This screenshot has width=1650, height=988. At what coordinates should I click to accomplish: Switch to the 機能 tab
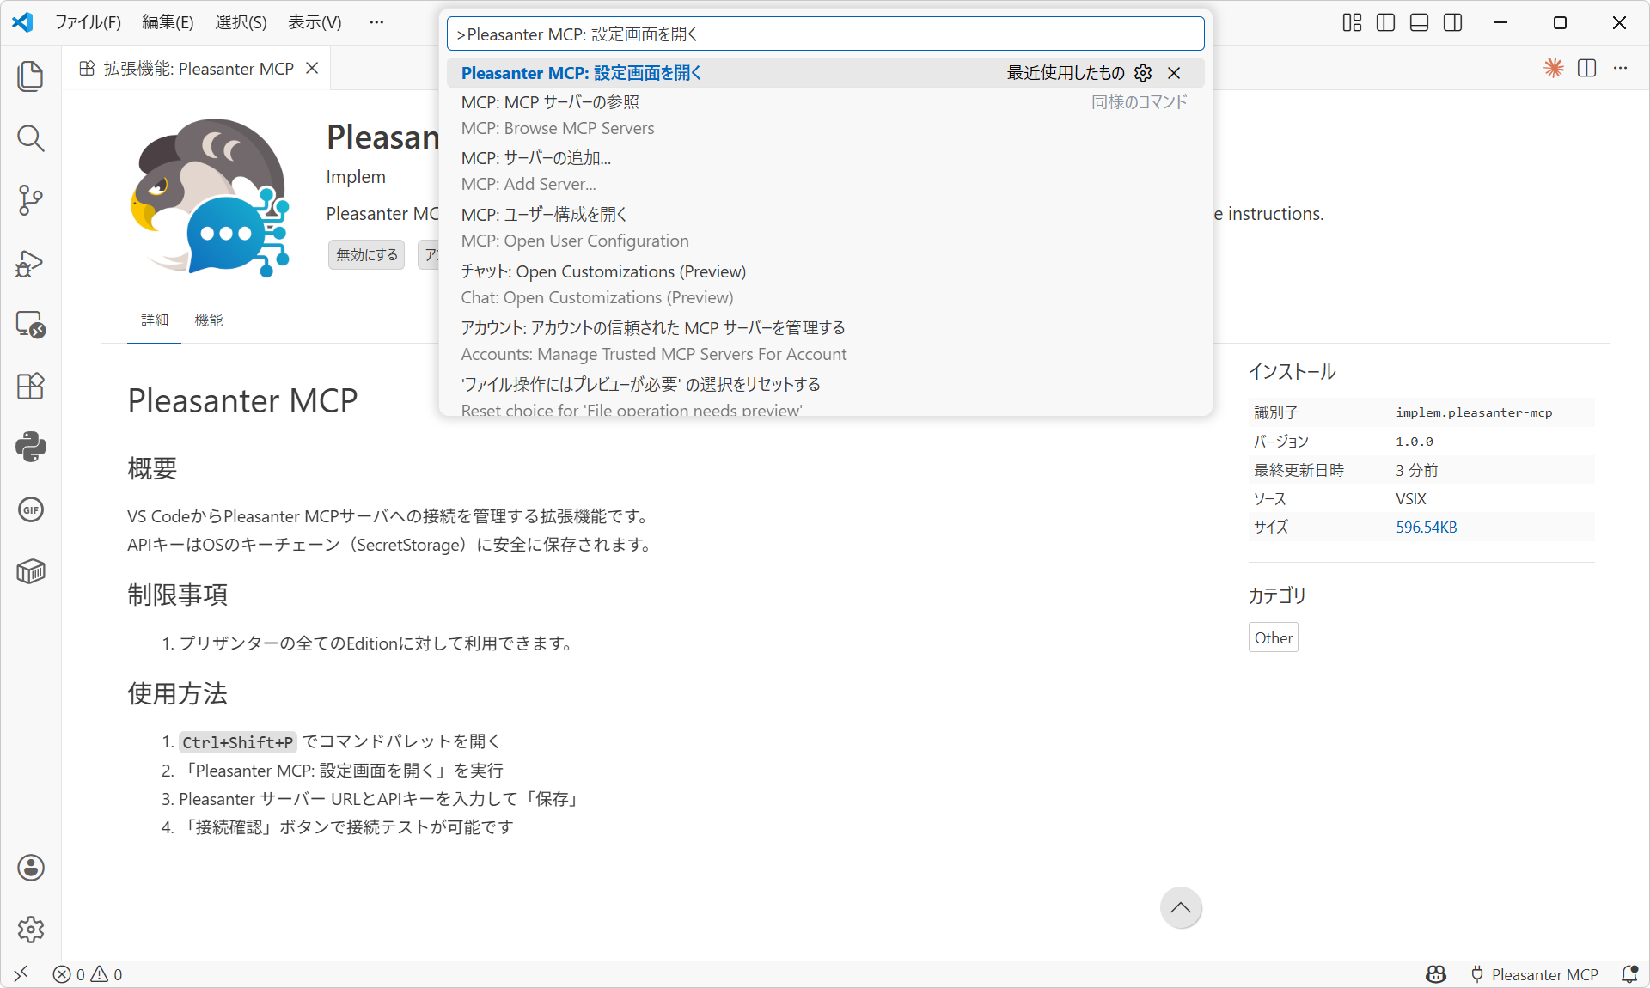[x=209, y=320]
